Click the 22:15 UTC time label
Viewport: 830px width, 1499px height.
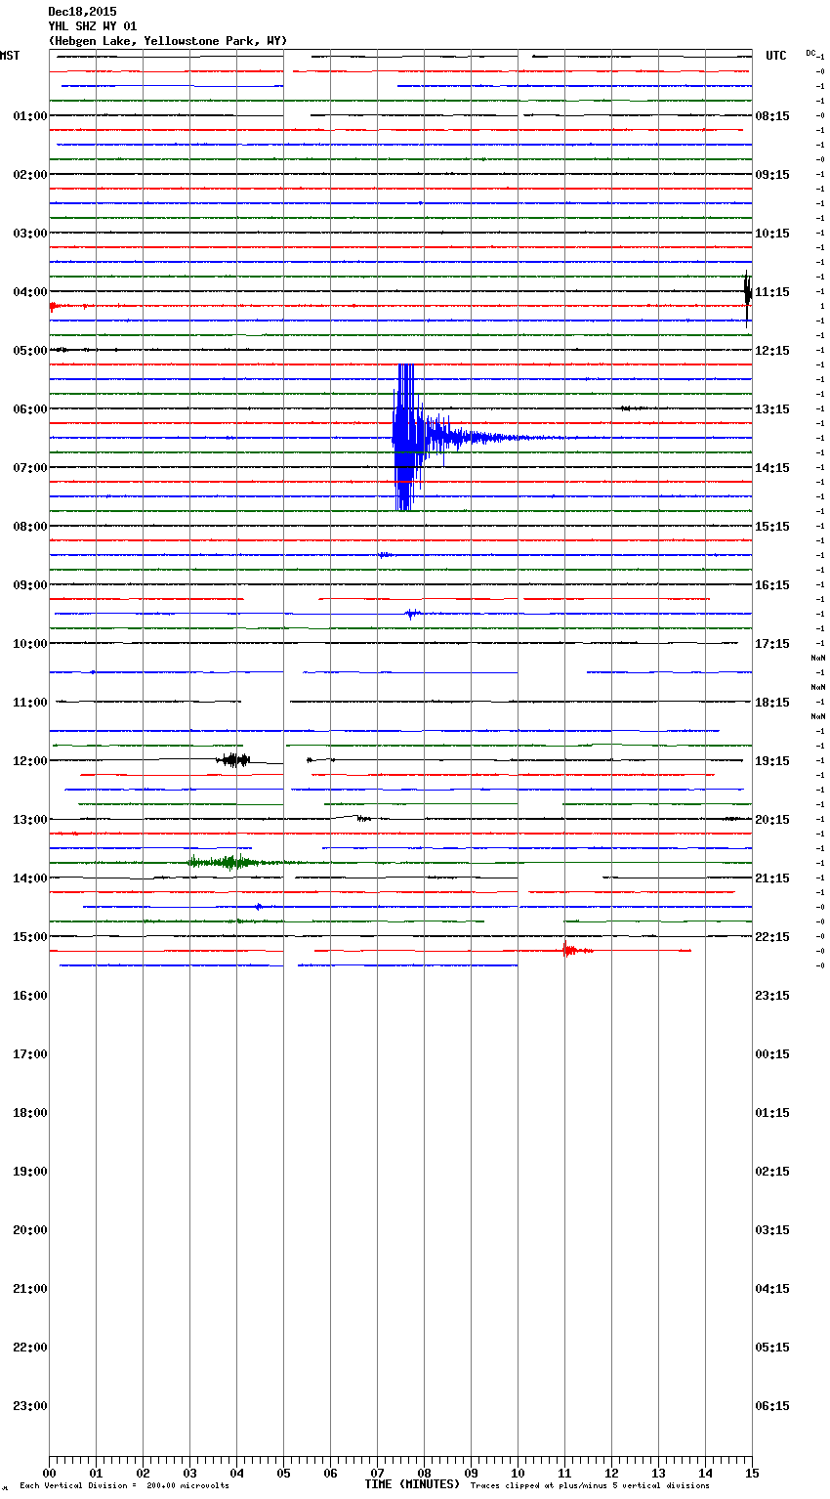[x=772, y=937]
